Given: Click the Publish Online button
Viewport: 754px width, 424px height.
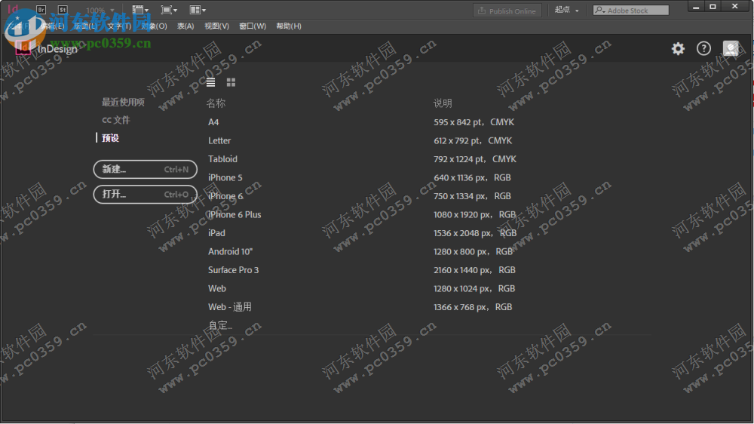Looking at the screenshot, I should click(x=507, y=11).
